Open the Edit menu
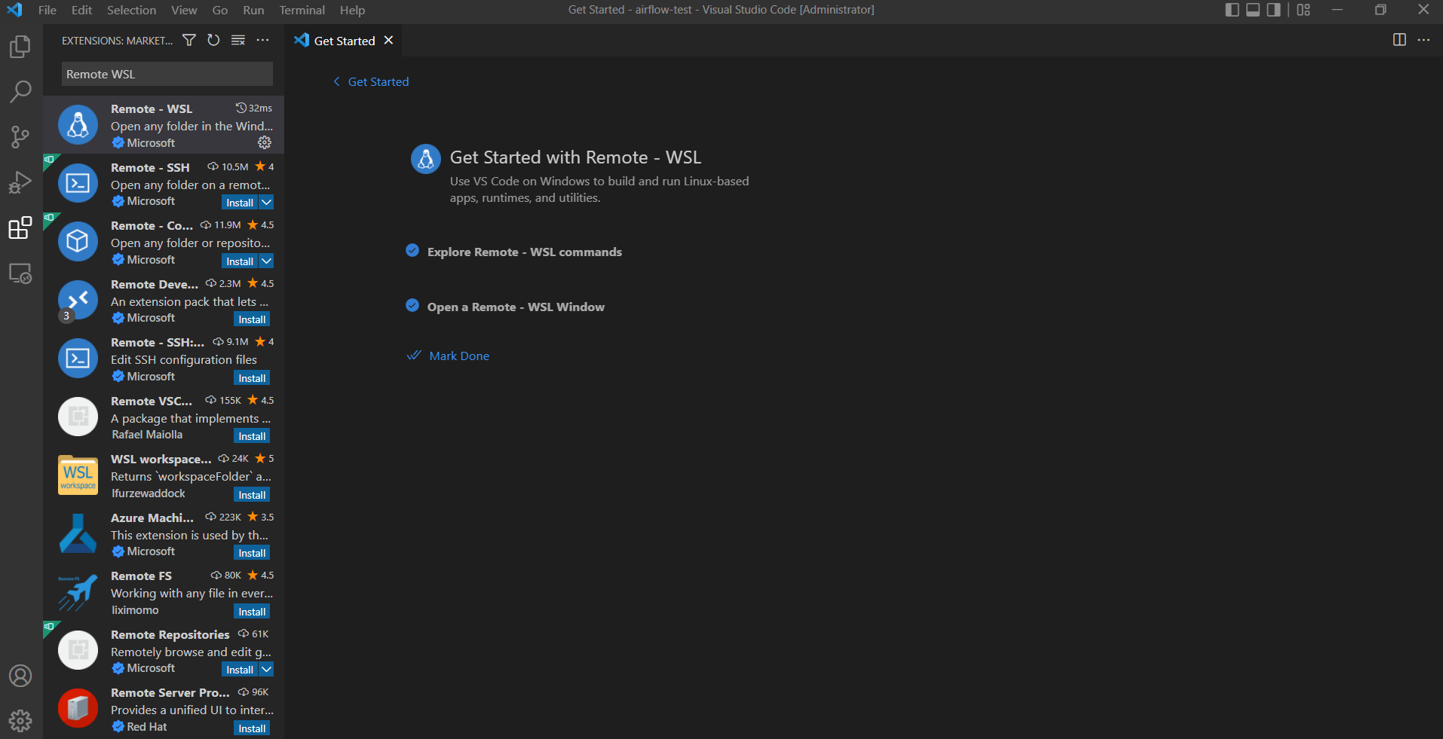The image size is (1443, 739). click(81, 10)
